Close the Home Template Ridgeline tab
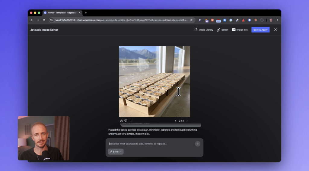Screen dimensions: 309x171 [80, 13]
